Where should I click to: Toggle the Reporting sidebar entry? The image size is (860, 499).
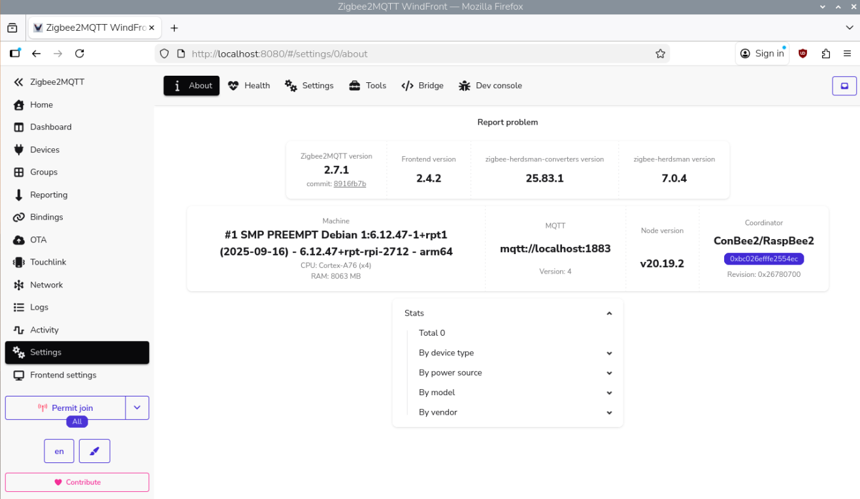(x=49, y=195)
